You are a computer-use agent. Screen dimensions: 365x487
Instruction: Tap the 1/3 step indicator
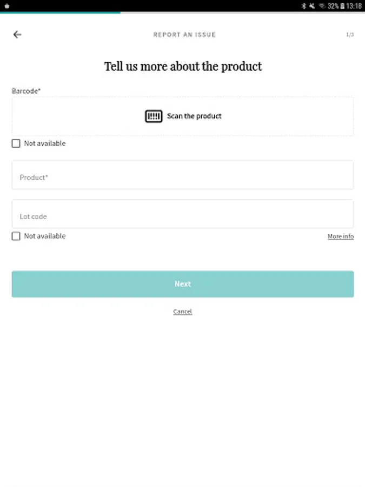350,35
